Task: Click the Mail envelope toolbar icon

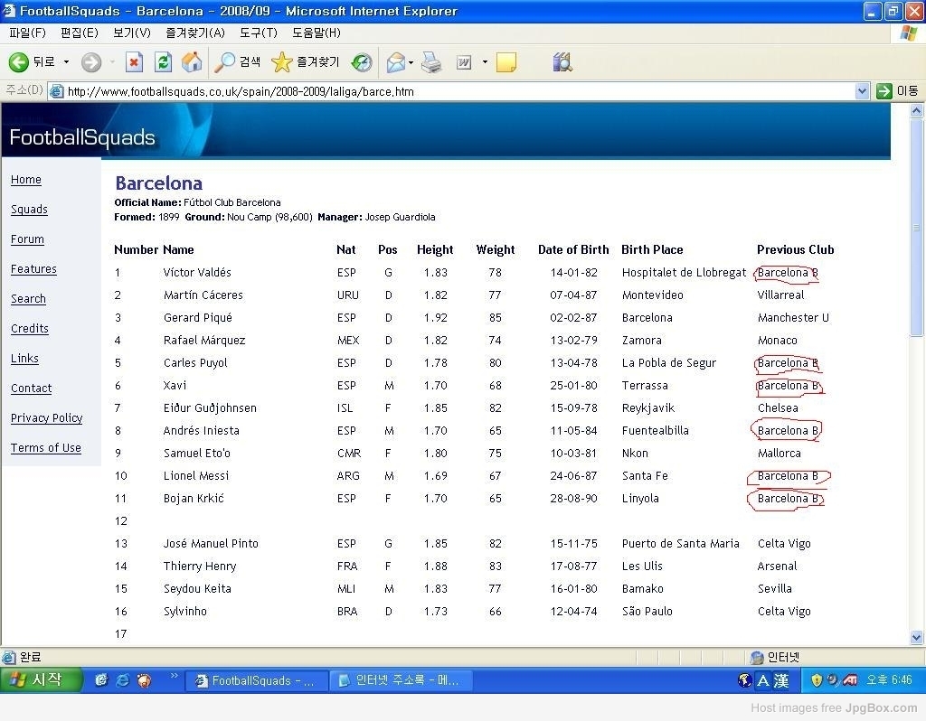Action: (x=395, y=62)
